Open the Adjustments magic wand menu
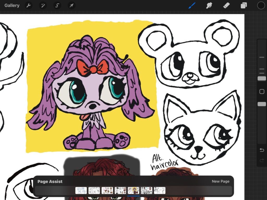The width and height of the screenshot is (267, 200). 43,5
